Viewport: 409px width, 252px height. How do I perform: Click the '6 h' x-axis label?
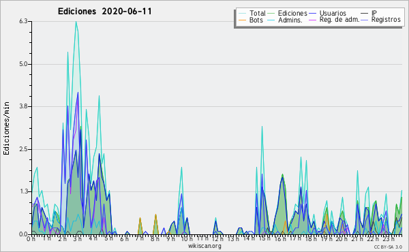[x=124, y=239]
